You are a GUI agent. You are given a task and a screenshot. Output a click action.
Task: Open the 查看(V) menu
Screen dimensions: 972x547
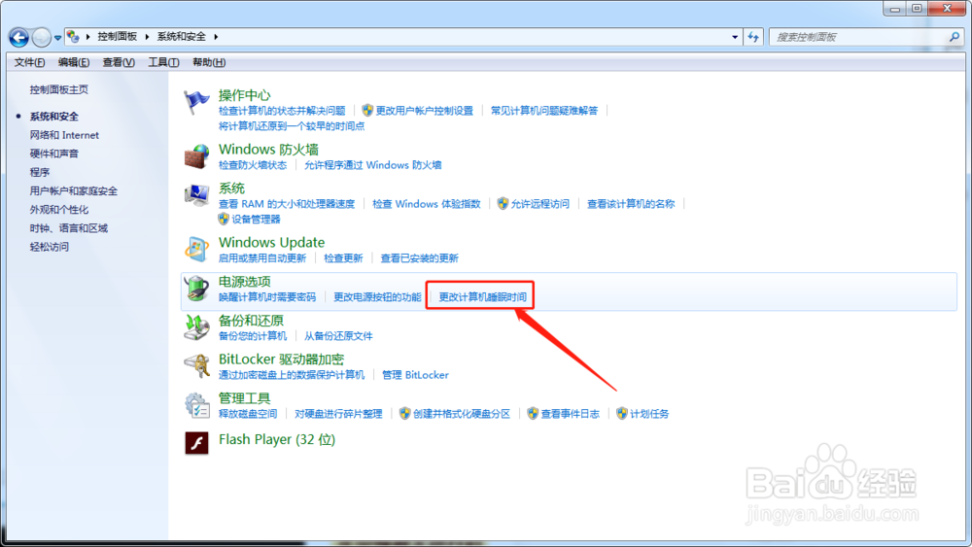[x=119, y=62]
